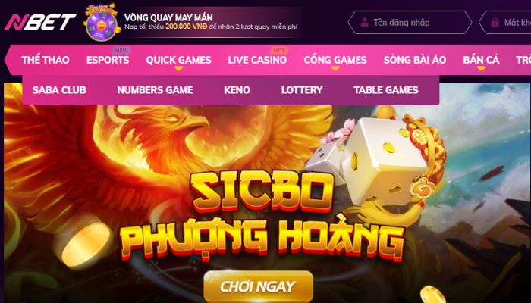The width and height of the screenshot is (531, 303).
Task: Open the Thể Thao menu
Action: 46,60
